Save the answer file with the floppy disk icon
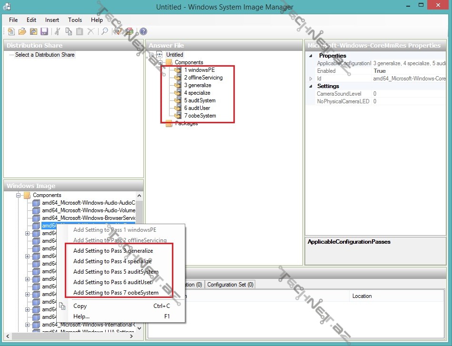This screenshot has height=346, width=452. click(x=44, y=31)
